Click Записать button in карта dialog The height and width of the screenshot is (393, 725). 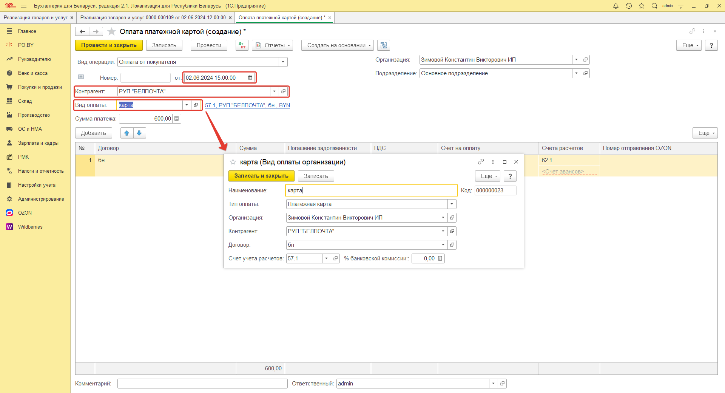[316, 176]
